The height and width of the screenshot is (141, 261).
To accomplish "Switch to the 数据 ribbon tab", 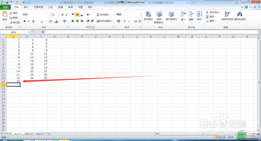I will pyautogui.click(x=61, y=7).
